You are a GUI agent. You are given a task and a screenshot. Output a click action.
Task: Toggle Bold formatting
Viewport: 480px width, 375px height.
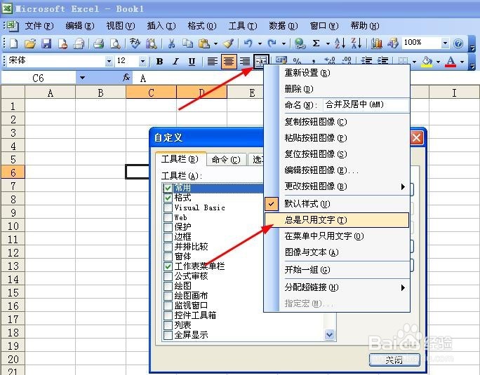pyautogui.click(x=159, y=62)
